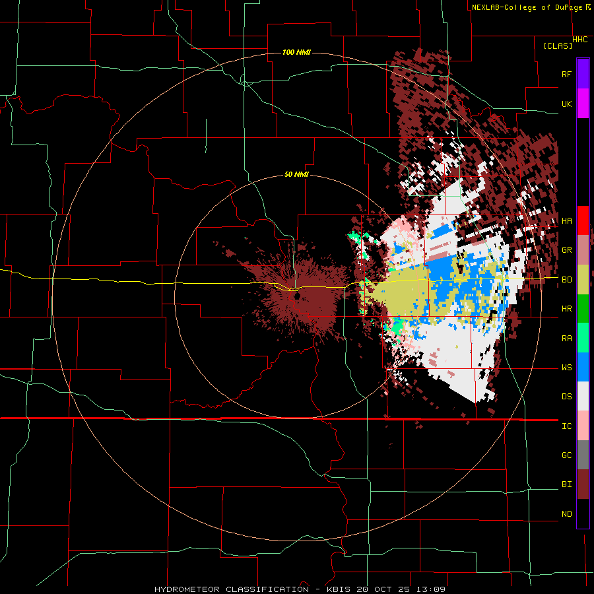Click the purple RF legend color swatch

(583, 74)
